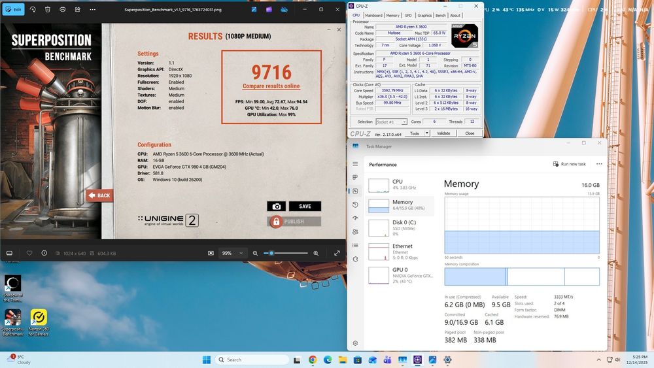The height and width of the screenshot is (368, 654).
Task: Select GPU 0 performance item
Action: pyautogui.click(x=400, y=275)
